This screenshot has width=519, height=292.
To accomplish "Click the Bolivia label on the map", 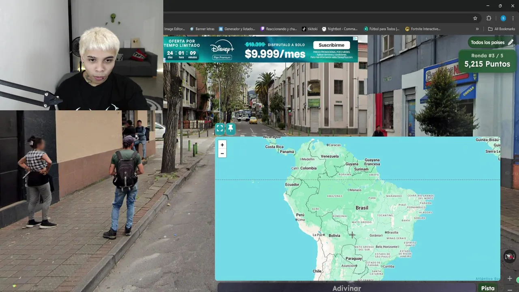I will tap(335, 235).
